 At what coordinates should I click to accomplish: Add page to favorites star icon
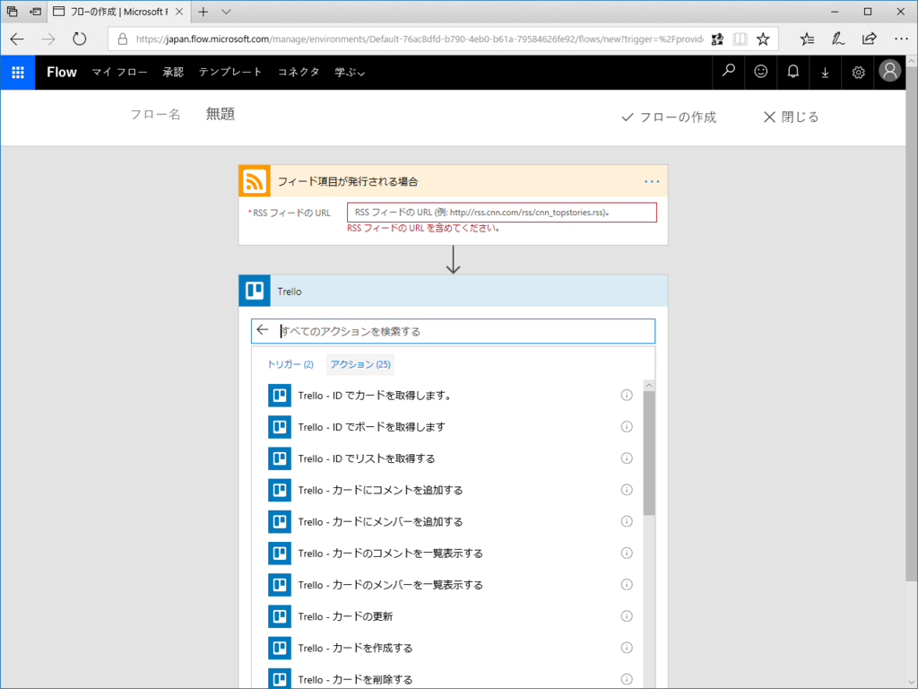[763, 39]
